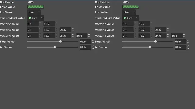Increment left Float Value stepper
The image size is (195, 109).
[x=93, y=40]
